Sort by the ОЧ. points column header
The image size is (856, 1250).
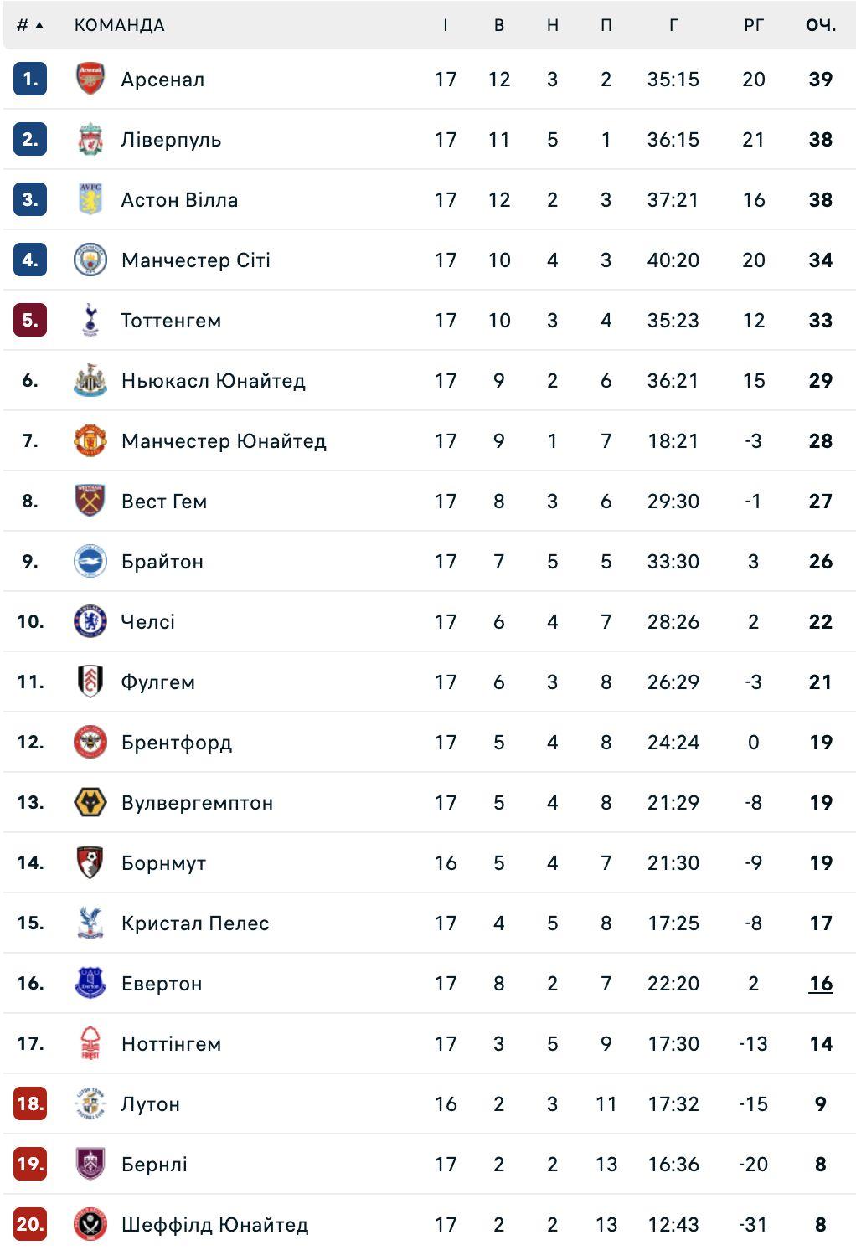821,25
